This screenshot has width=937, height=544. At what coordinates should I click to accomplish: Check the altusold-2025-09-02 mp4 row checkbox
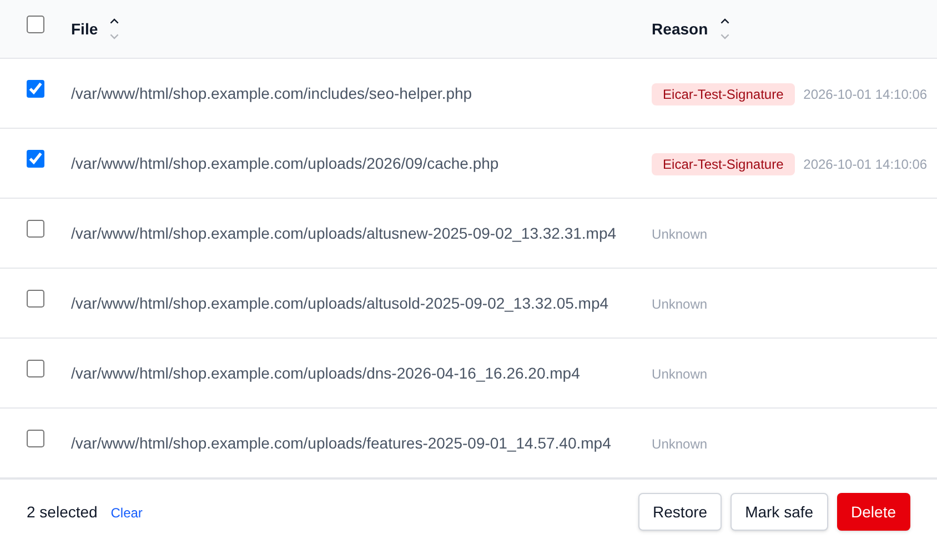[x=36, y=299]
